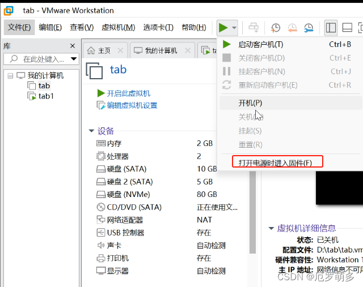
Task: Select the tab VM in library tree
Action: [44, 85]
